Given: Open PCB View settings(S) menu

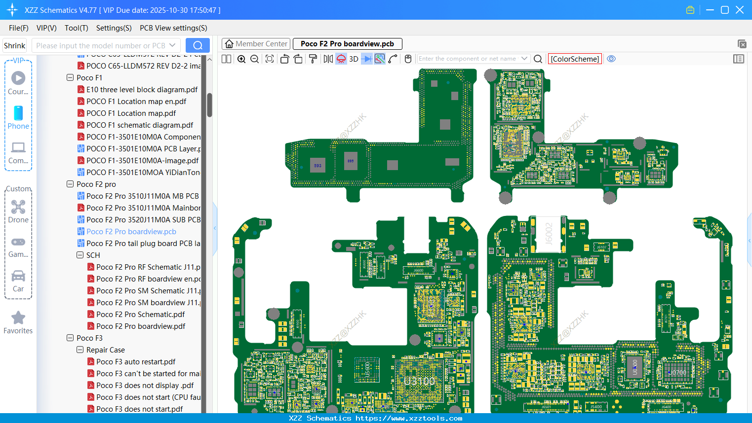Looking at the screenshot, I should point(173,28).
